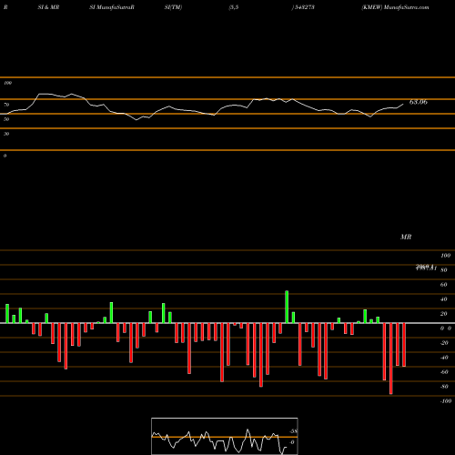
Task: Click the MR panel label
Action: pos(406,237)
